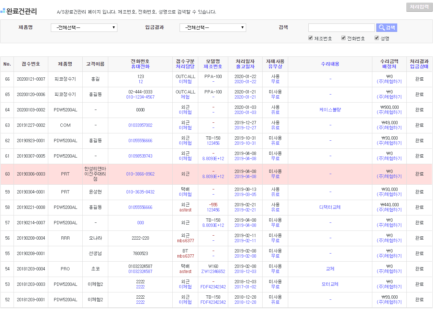Click the 배정처 column header link
This screenshot has height=310, width=436.
click(x=389, y=67)
